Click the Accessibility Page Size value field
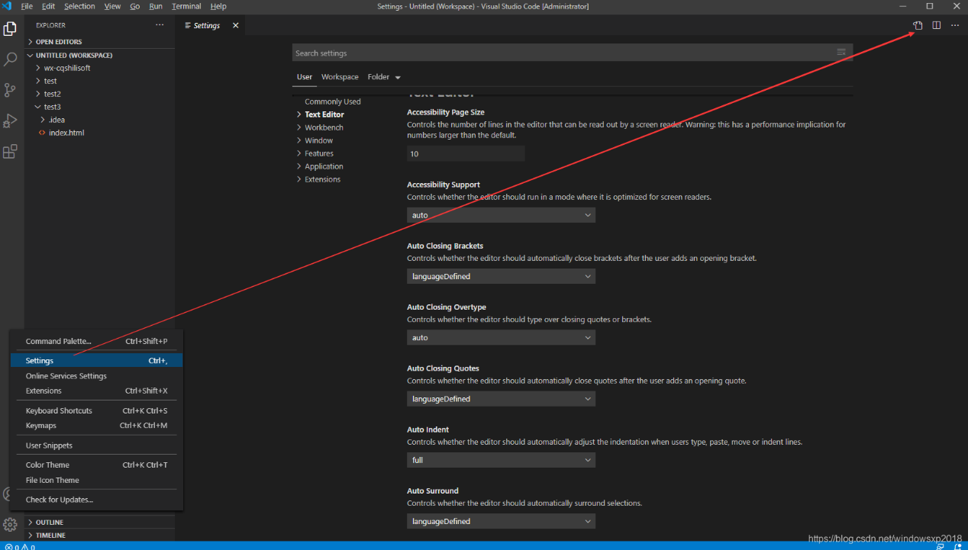This screenshot has width=968, height=550. click(x=466, y=153)
